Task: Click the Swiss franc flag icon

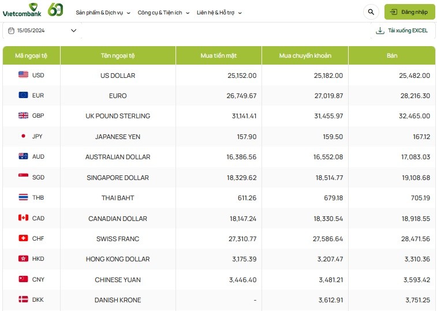Action: 23,238
